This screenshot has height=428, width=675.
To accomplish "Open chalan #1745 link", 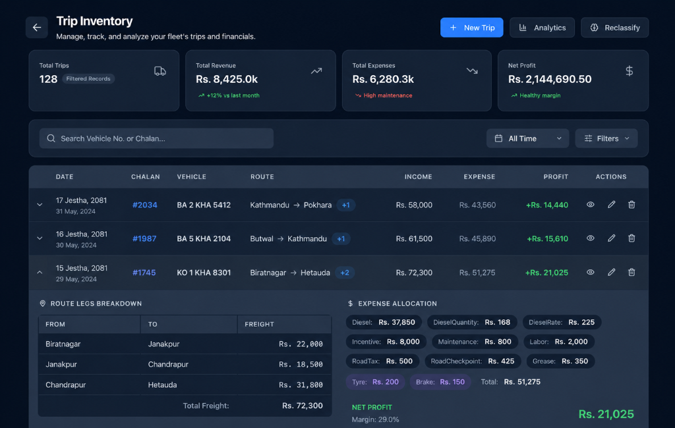I will tap(144, 273).
